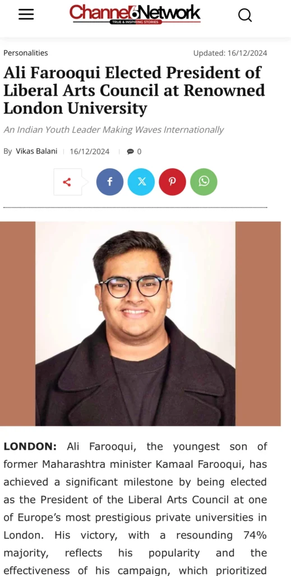Share the article on X
The image size is (291, 576).
click(x=141, y=182)
